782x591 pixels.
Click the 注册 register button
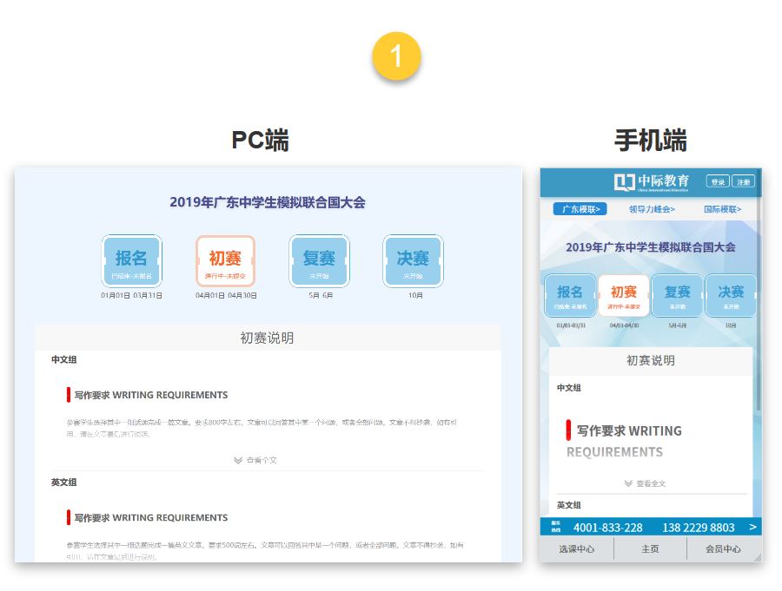coord(745,182)
